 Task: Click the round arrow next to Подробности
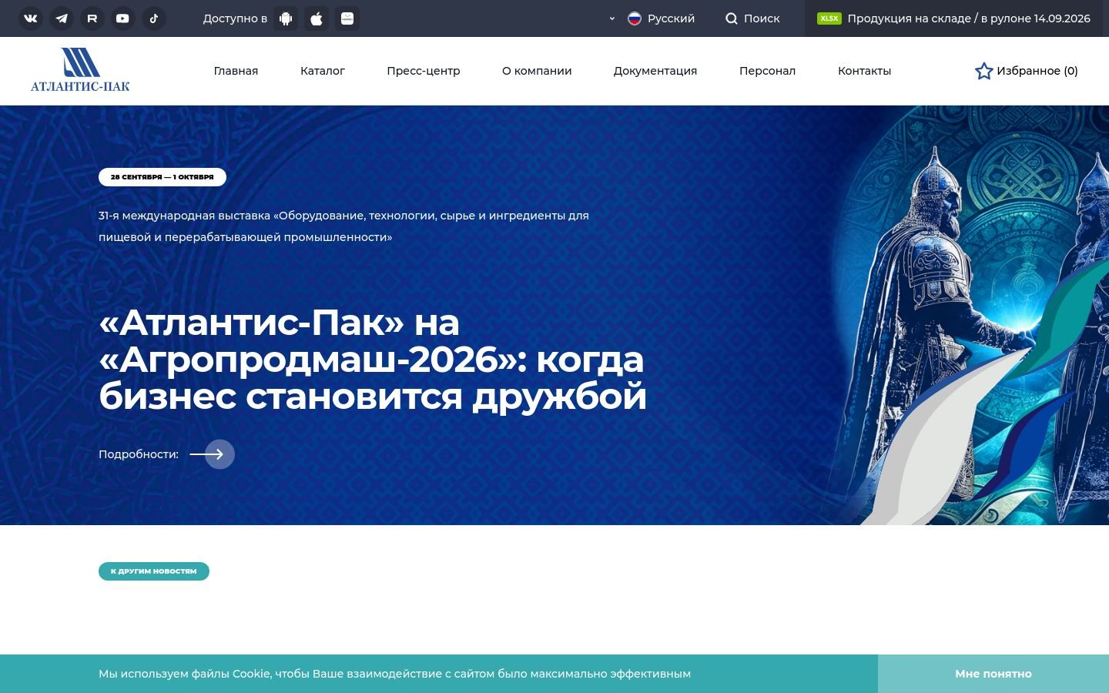click(x=219, y=454)
